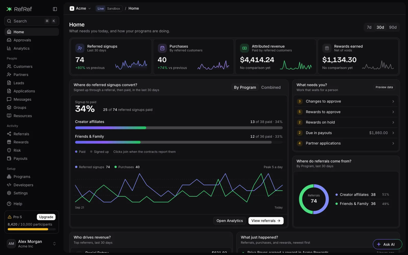Open the Ask AI assistant
The image size is (408, 255).
[387, 244]
